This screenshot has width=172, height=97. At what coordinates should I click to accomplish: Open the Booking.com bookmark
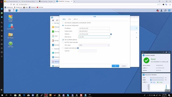coord(9,7)
